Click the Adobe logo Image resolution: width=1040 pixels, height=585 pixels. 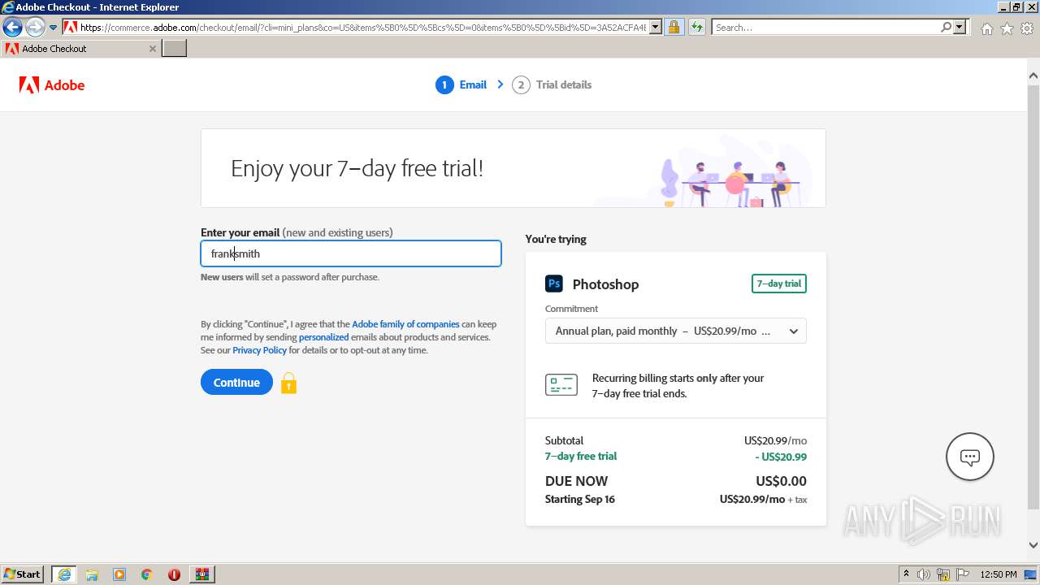pyautogui.click(x=52, y=84)
